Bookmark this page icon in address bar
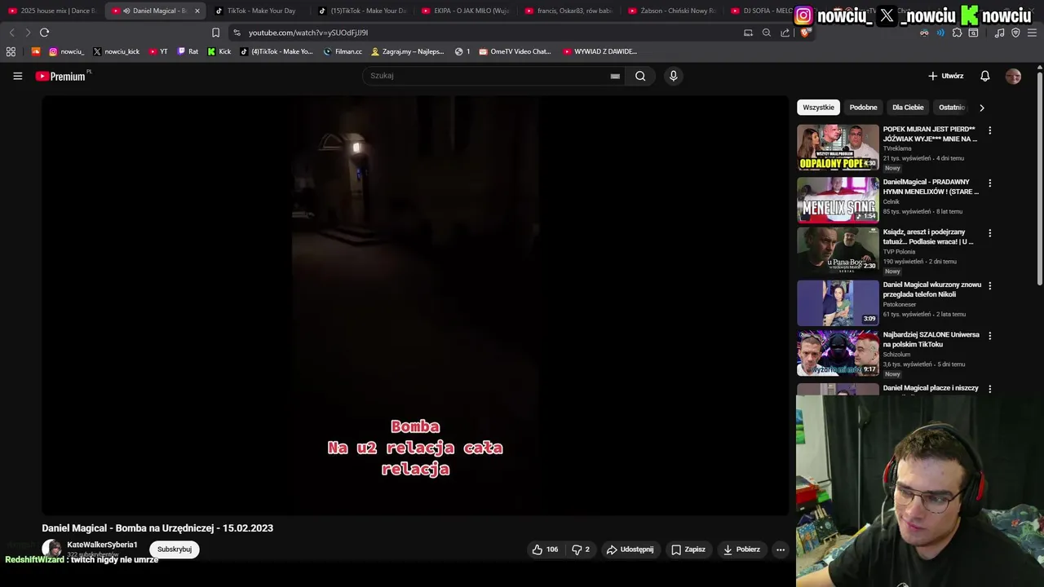1044x587 pixels. coord(215,33)
